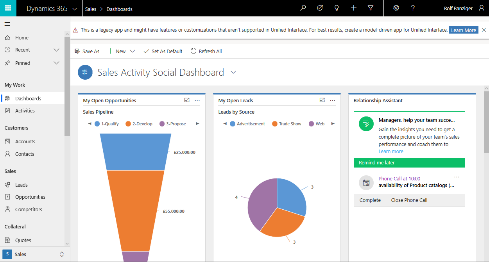489x262 pixels.
Task: Open the dashboard selector dropdown arrow
Action: tap(233, 72)
